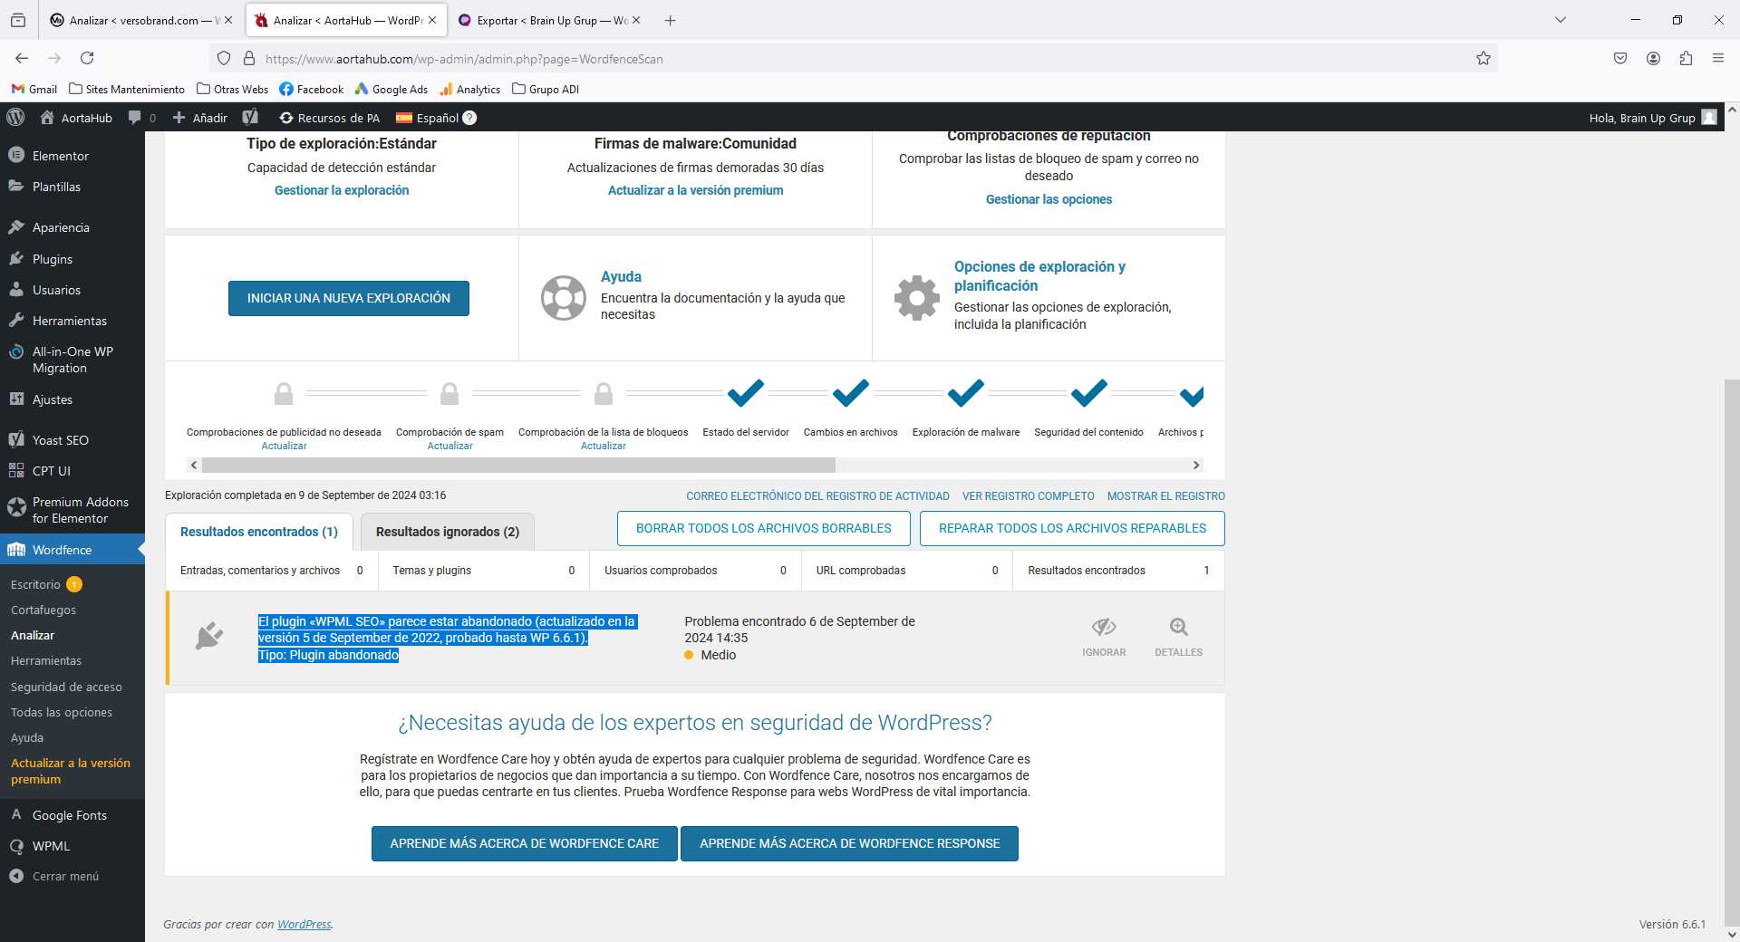Open Wordfence Seguridad de acceso

click(x=66, y=687)
